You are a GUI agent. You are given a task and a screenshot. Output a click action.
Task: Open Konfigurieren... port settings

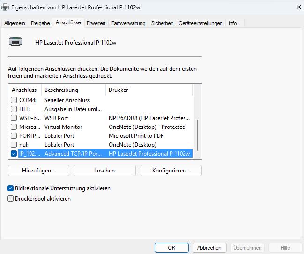pyautogui.click(x=171, y=171)
